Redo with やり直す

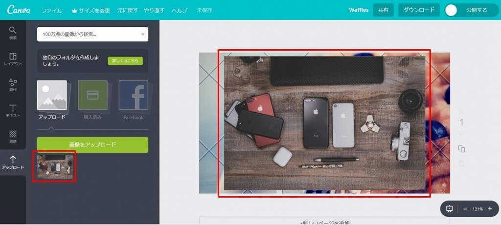[154, 10]
